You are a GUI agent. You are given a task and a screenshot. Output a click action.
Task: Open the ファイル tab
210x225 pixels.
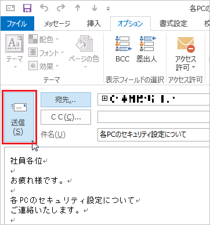[17, 24]
